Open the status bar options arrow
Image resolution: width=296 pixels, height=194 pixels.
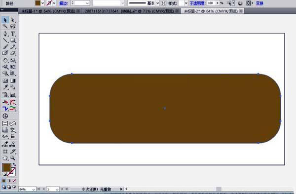(x=121, y=189)
